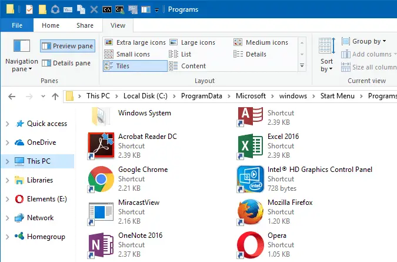Click the Delete X icon in title bar
Screen dimensions: 397x262
point(94,9)
